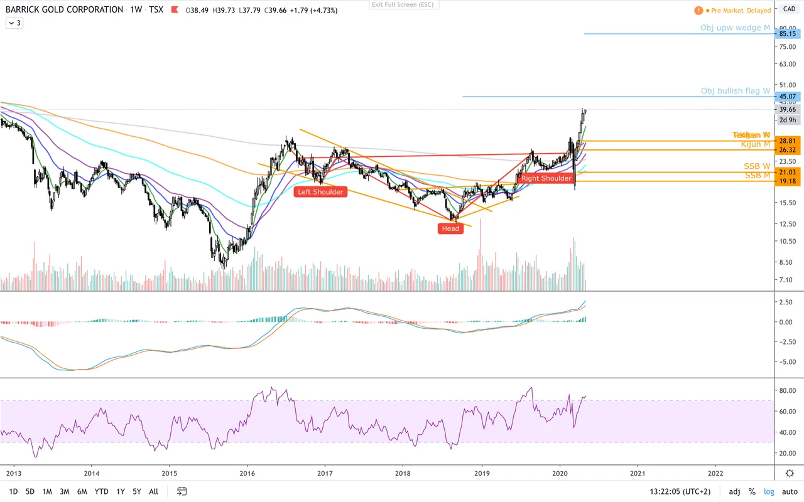Toggle adjusted data with adj
Screen dimensions: 804x502
[x=734, y=491]
